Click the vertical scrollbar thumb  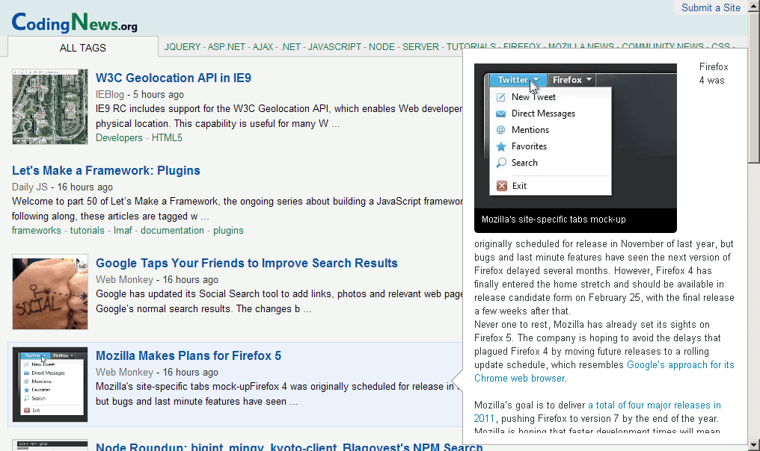point(754,87)
